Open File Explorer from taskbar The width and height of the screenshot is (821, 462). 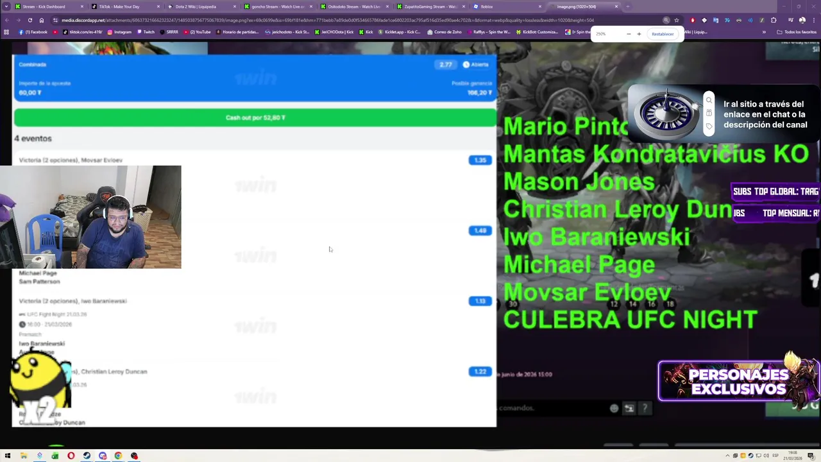click(24, 456)
